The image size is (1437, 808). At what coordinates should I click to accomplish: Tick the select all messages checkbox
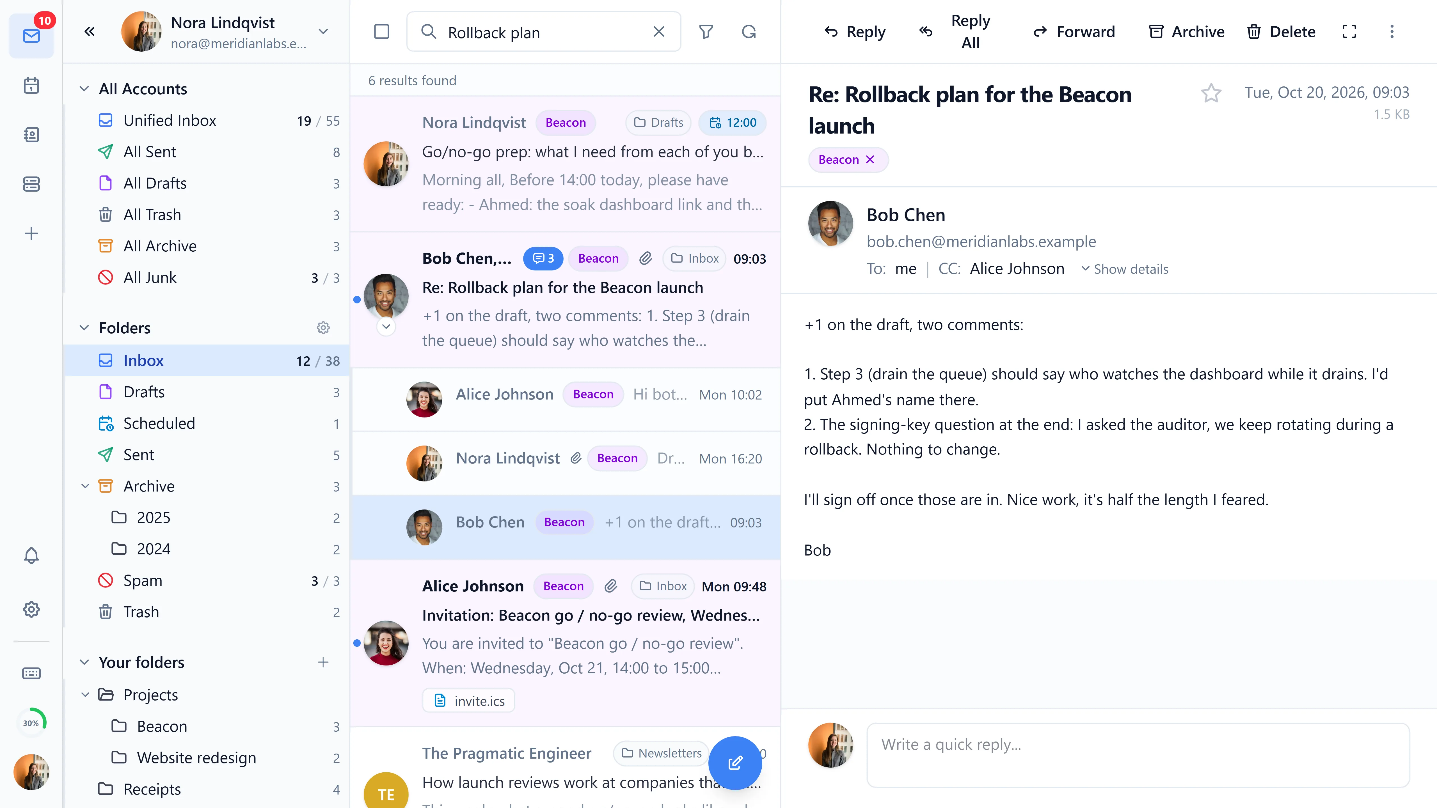click(x=382, y=32)
